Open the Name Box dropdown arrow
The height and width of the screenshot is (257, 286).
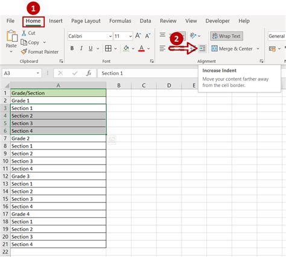[37, 73]
